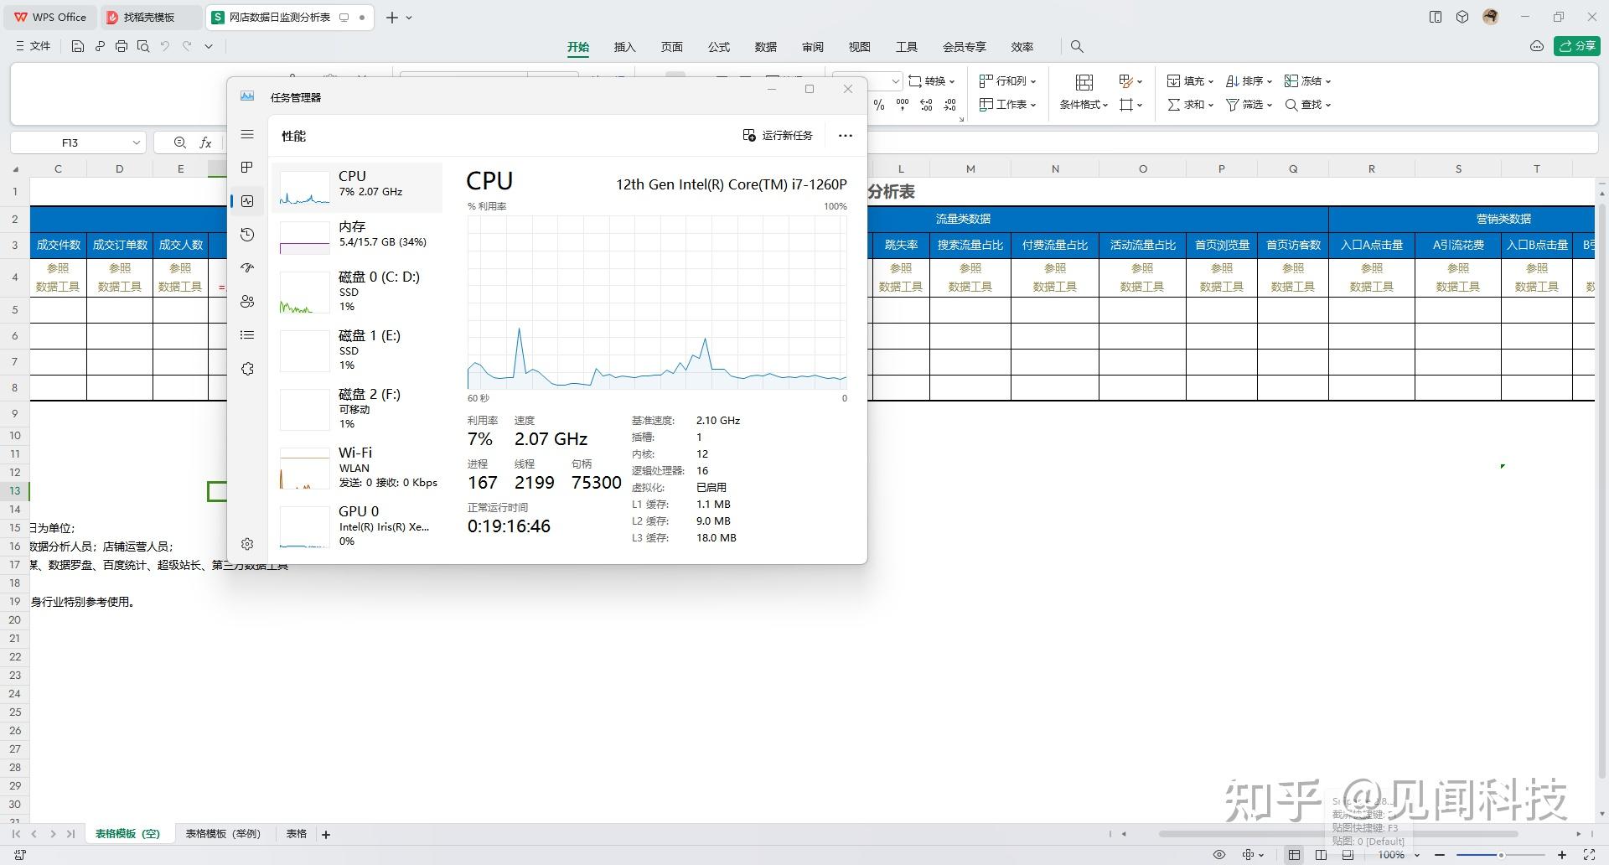Open the 填充 fill dropdown
The image size is (1609, 865).
coord(1190,81)
